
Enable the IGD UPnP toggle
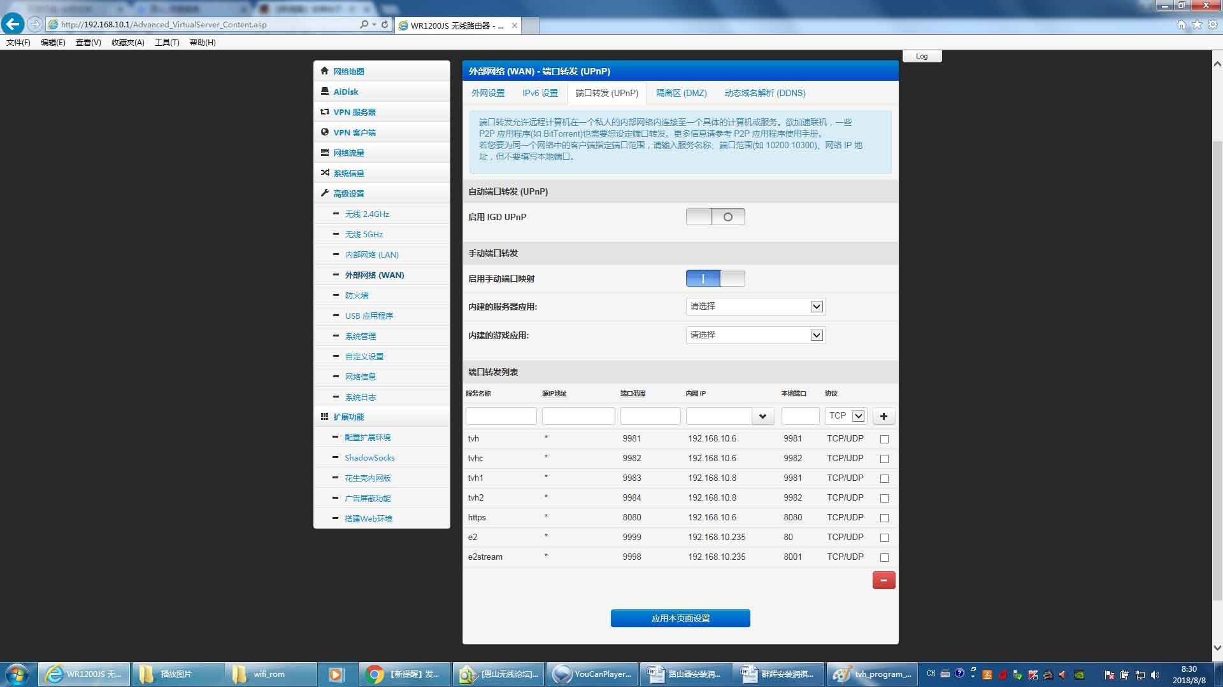click(x=715, y=216)
